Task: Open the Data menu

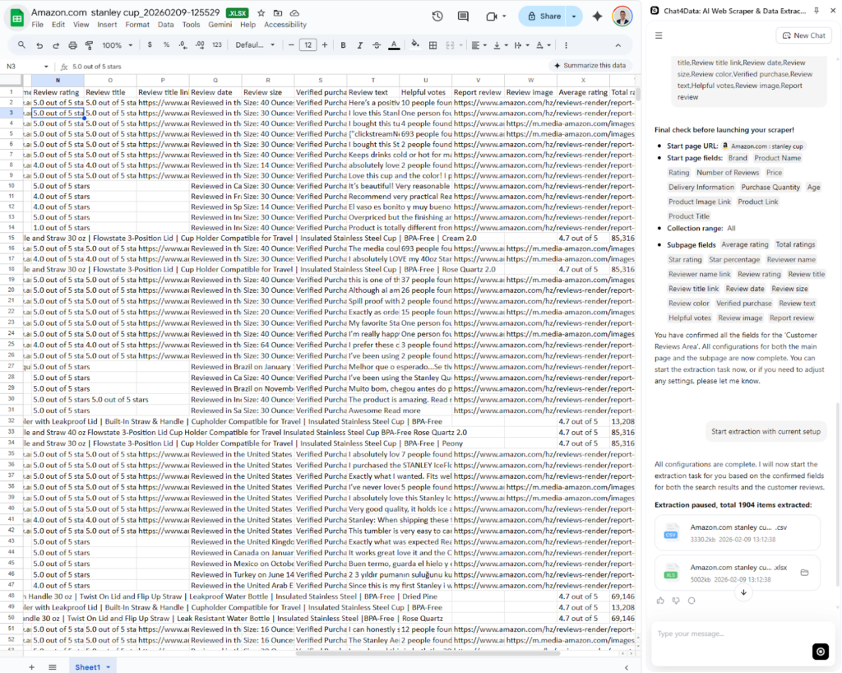Action: click(166, 26)
